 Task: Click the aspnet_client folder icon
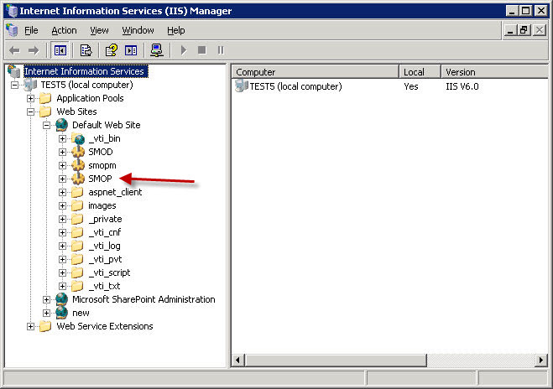click(x=77, y=192)
